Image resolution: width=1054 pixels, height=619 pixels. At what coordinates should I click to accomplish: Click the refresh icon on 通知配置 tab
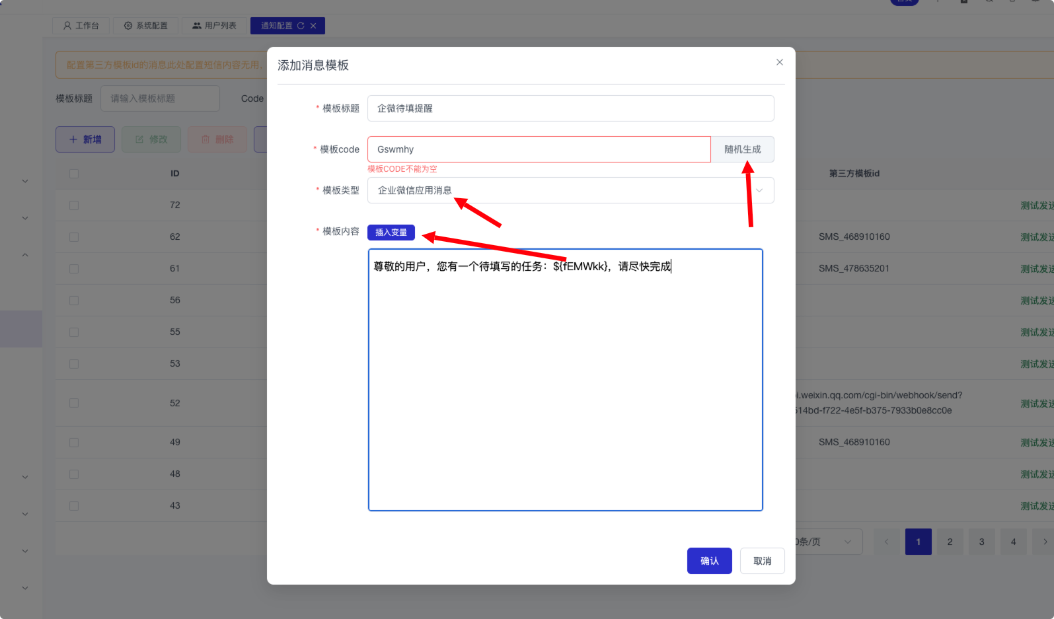coord(301,26)
